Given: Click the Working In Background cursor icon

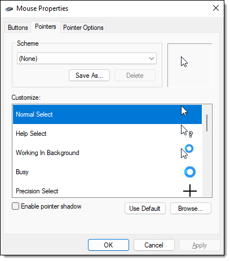Looking at the screenshot, I should (x=187, y=152).
